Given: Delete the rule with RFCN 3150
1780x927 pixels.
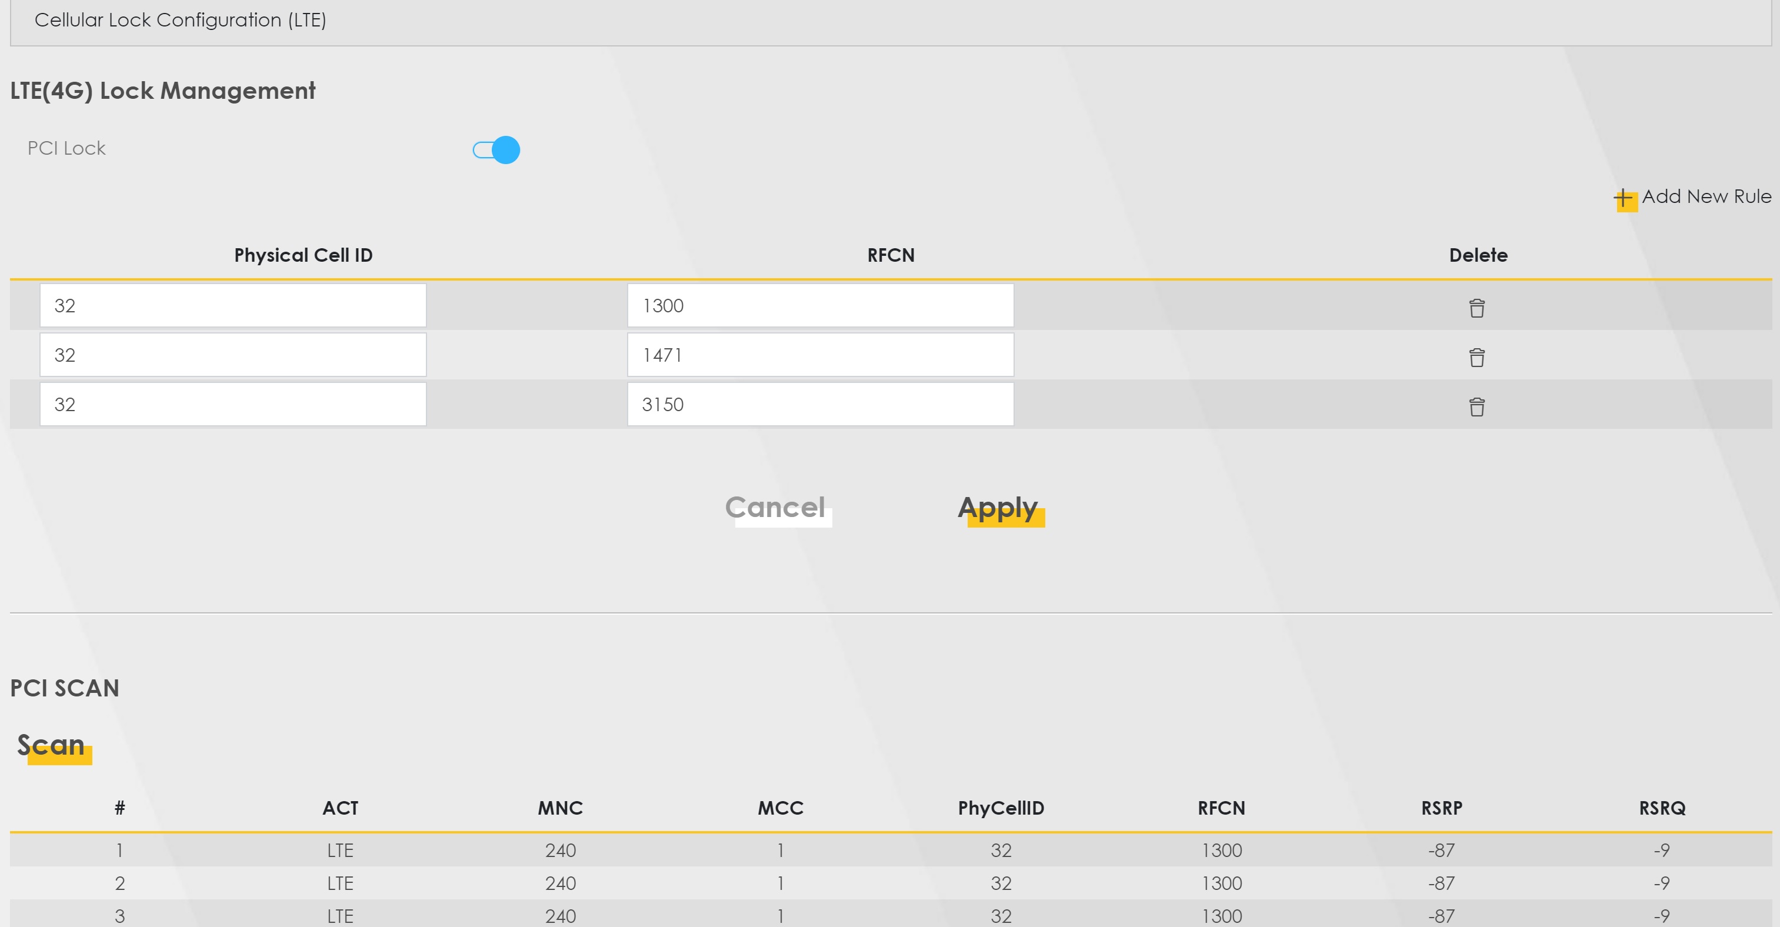Looking at the screenshot, I should tap(1476, 407).
